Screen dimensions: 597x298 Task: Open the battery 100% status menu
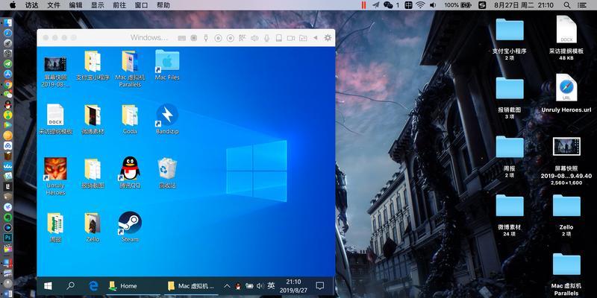coord(457,5)
